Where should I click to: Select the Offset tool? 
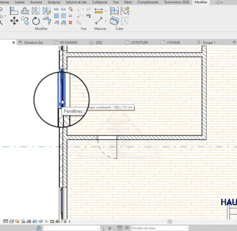click(25, 11)
